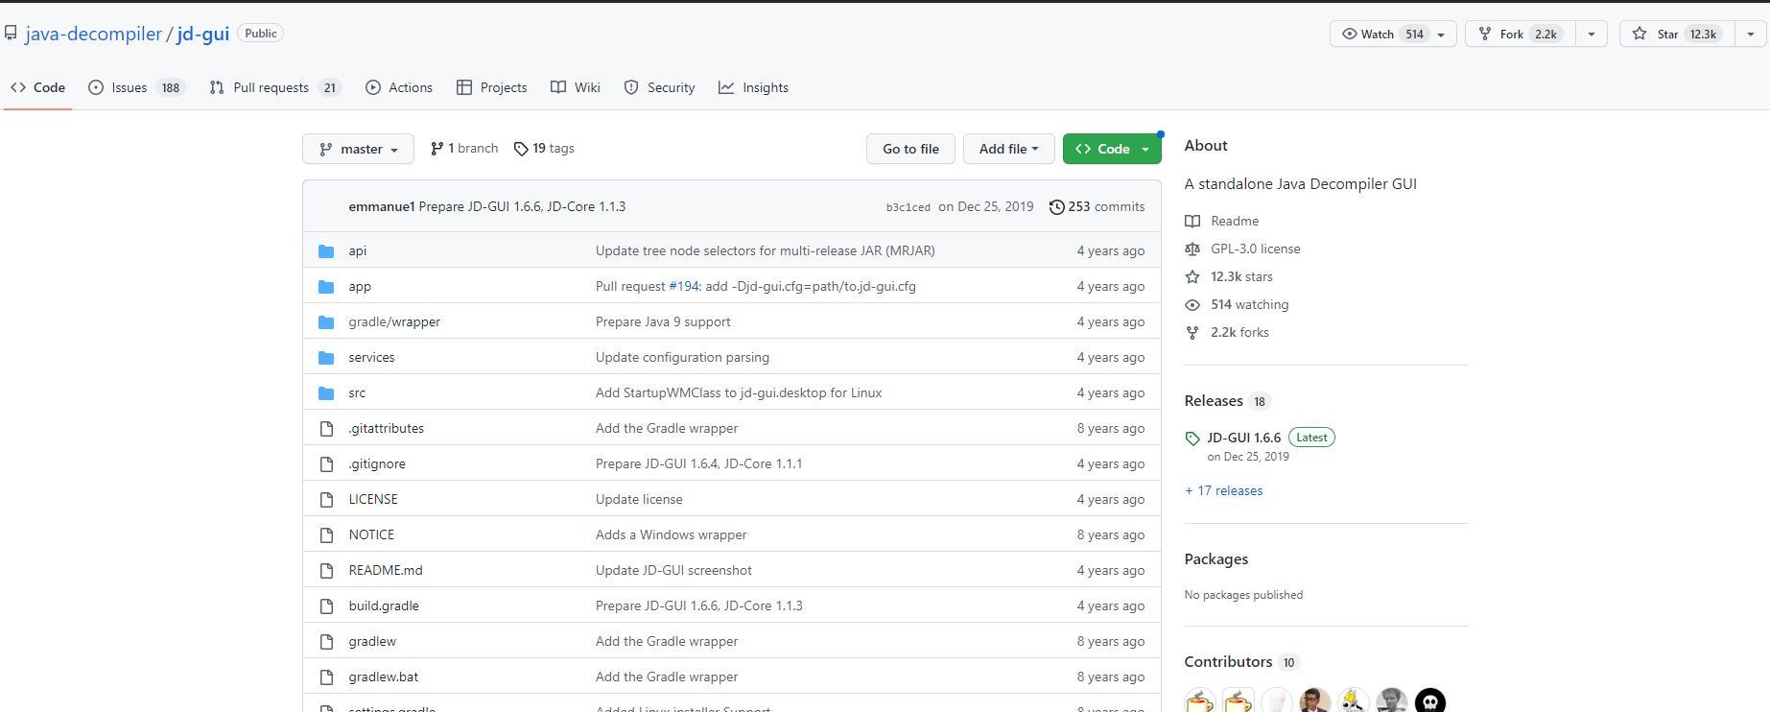1770x712 pixels.
Task: Open the api folder icon
Action: click(x=326, y=251)
